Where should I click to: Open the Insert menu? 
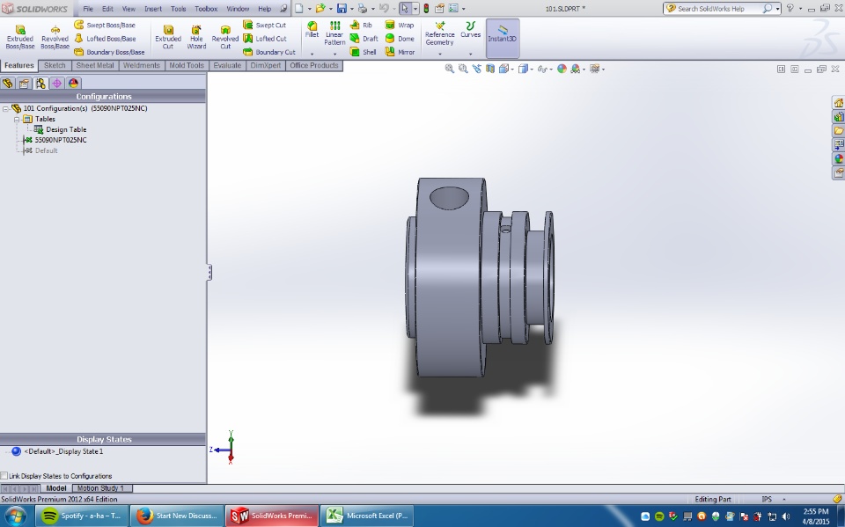click(153, 9)
